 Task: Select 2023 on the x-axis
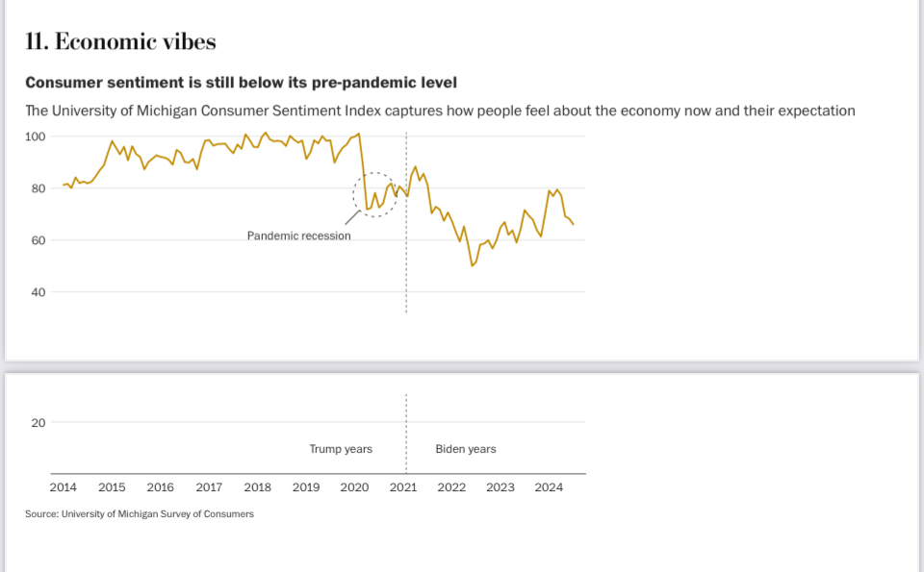click(x=500, y=487)
